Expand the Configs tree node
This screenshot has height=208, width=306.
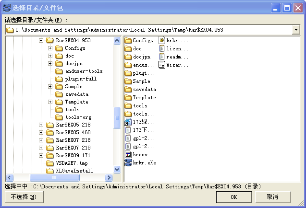[50, 48]
